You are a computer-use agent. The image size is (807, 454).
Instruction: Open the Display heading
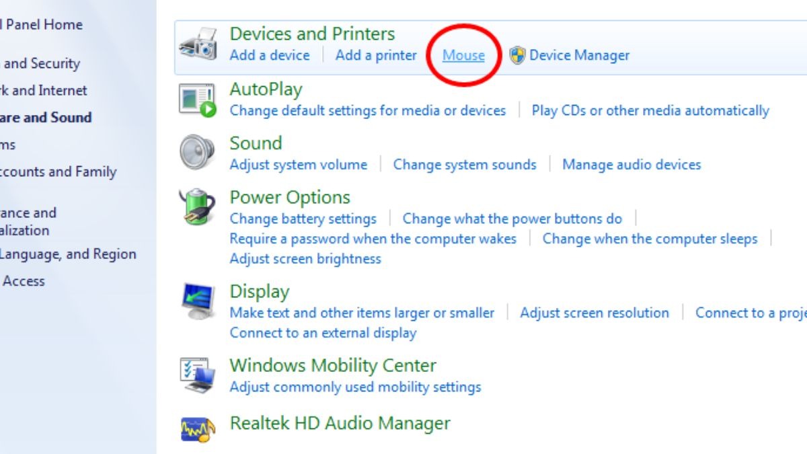(x=260, y=292)
